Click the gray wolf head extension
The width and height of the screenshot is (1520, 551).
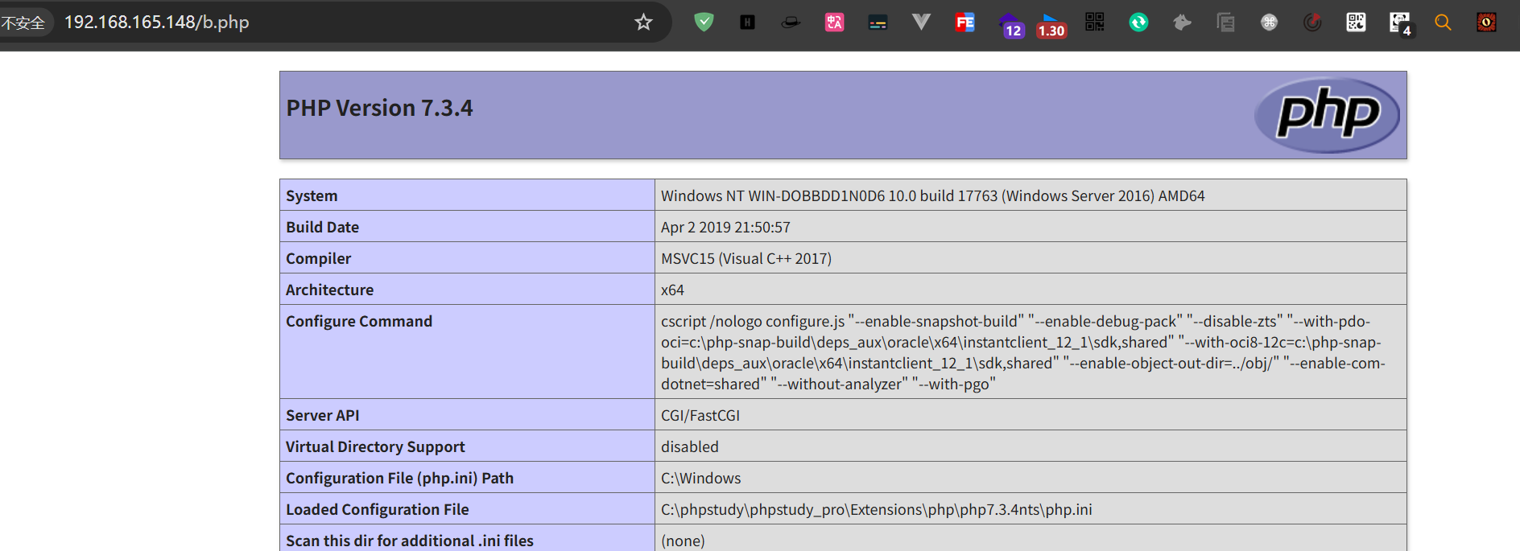click(x=1182, y=23)
